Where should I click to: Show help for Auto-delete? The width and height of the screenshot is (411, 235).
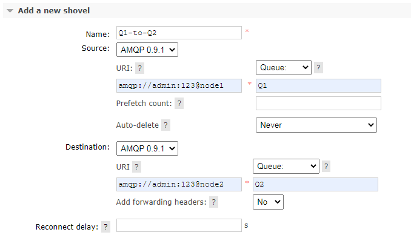point(165,125)
